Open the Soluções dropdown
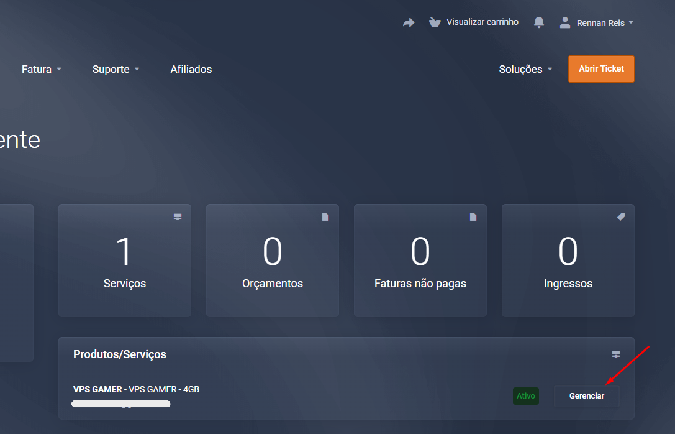 (525, 69)
